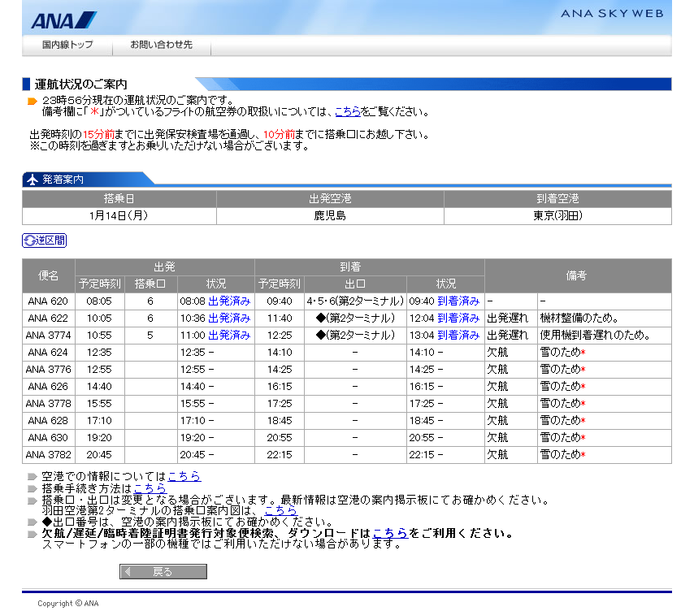
Task: Select flight cell ANA 3782
Action: 48,455
